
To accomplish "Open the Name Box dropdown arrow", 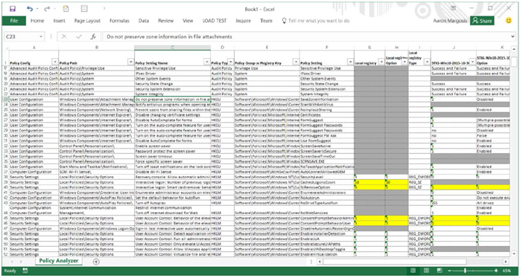I will [x=41, y=36].
